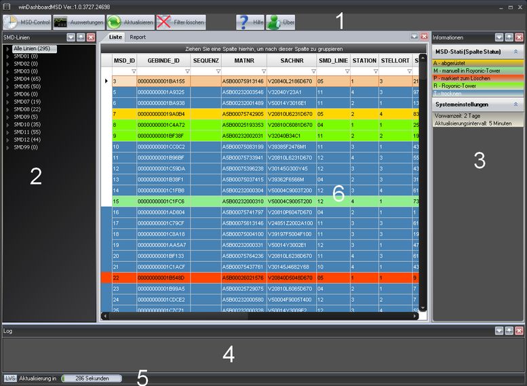The image size is (527, 386).
Task: Open the Informationen panel dropdown arrow
Action: 499,37
